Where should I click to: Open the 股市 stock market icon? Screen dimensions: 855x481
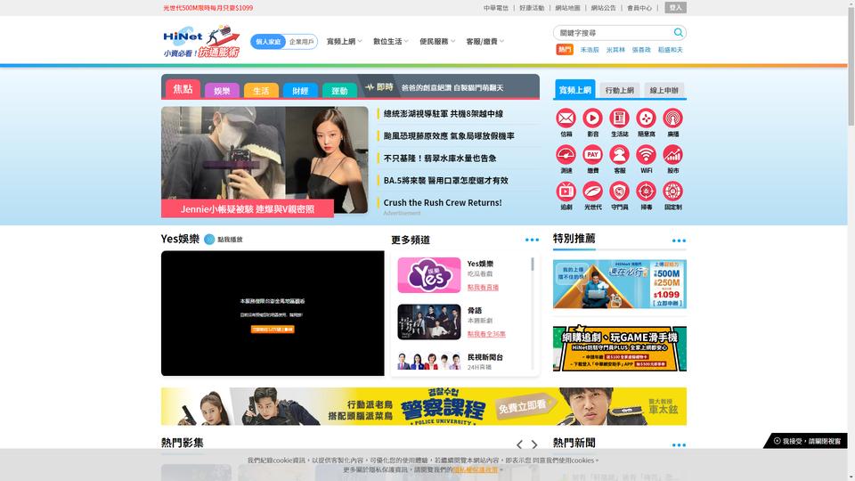tap(673, 155)
